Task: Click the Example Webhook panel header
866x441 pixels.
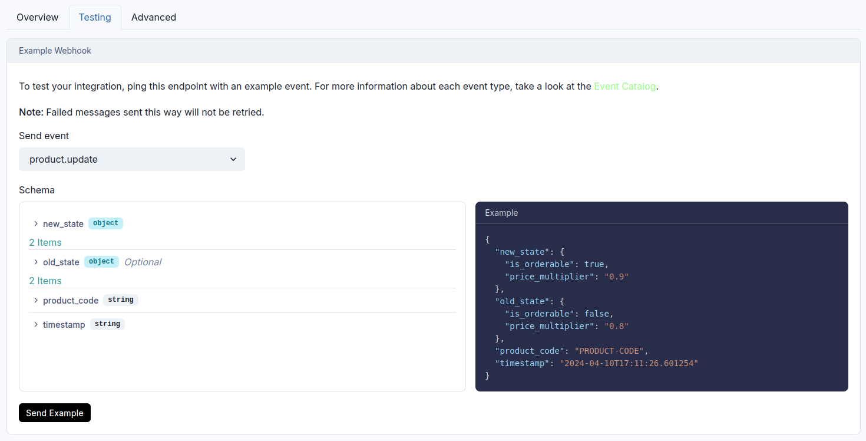Action: coord(433,51)
